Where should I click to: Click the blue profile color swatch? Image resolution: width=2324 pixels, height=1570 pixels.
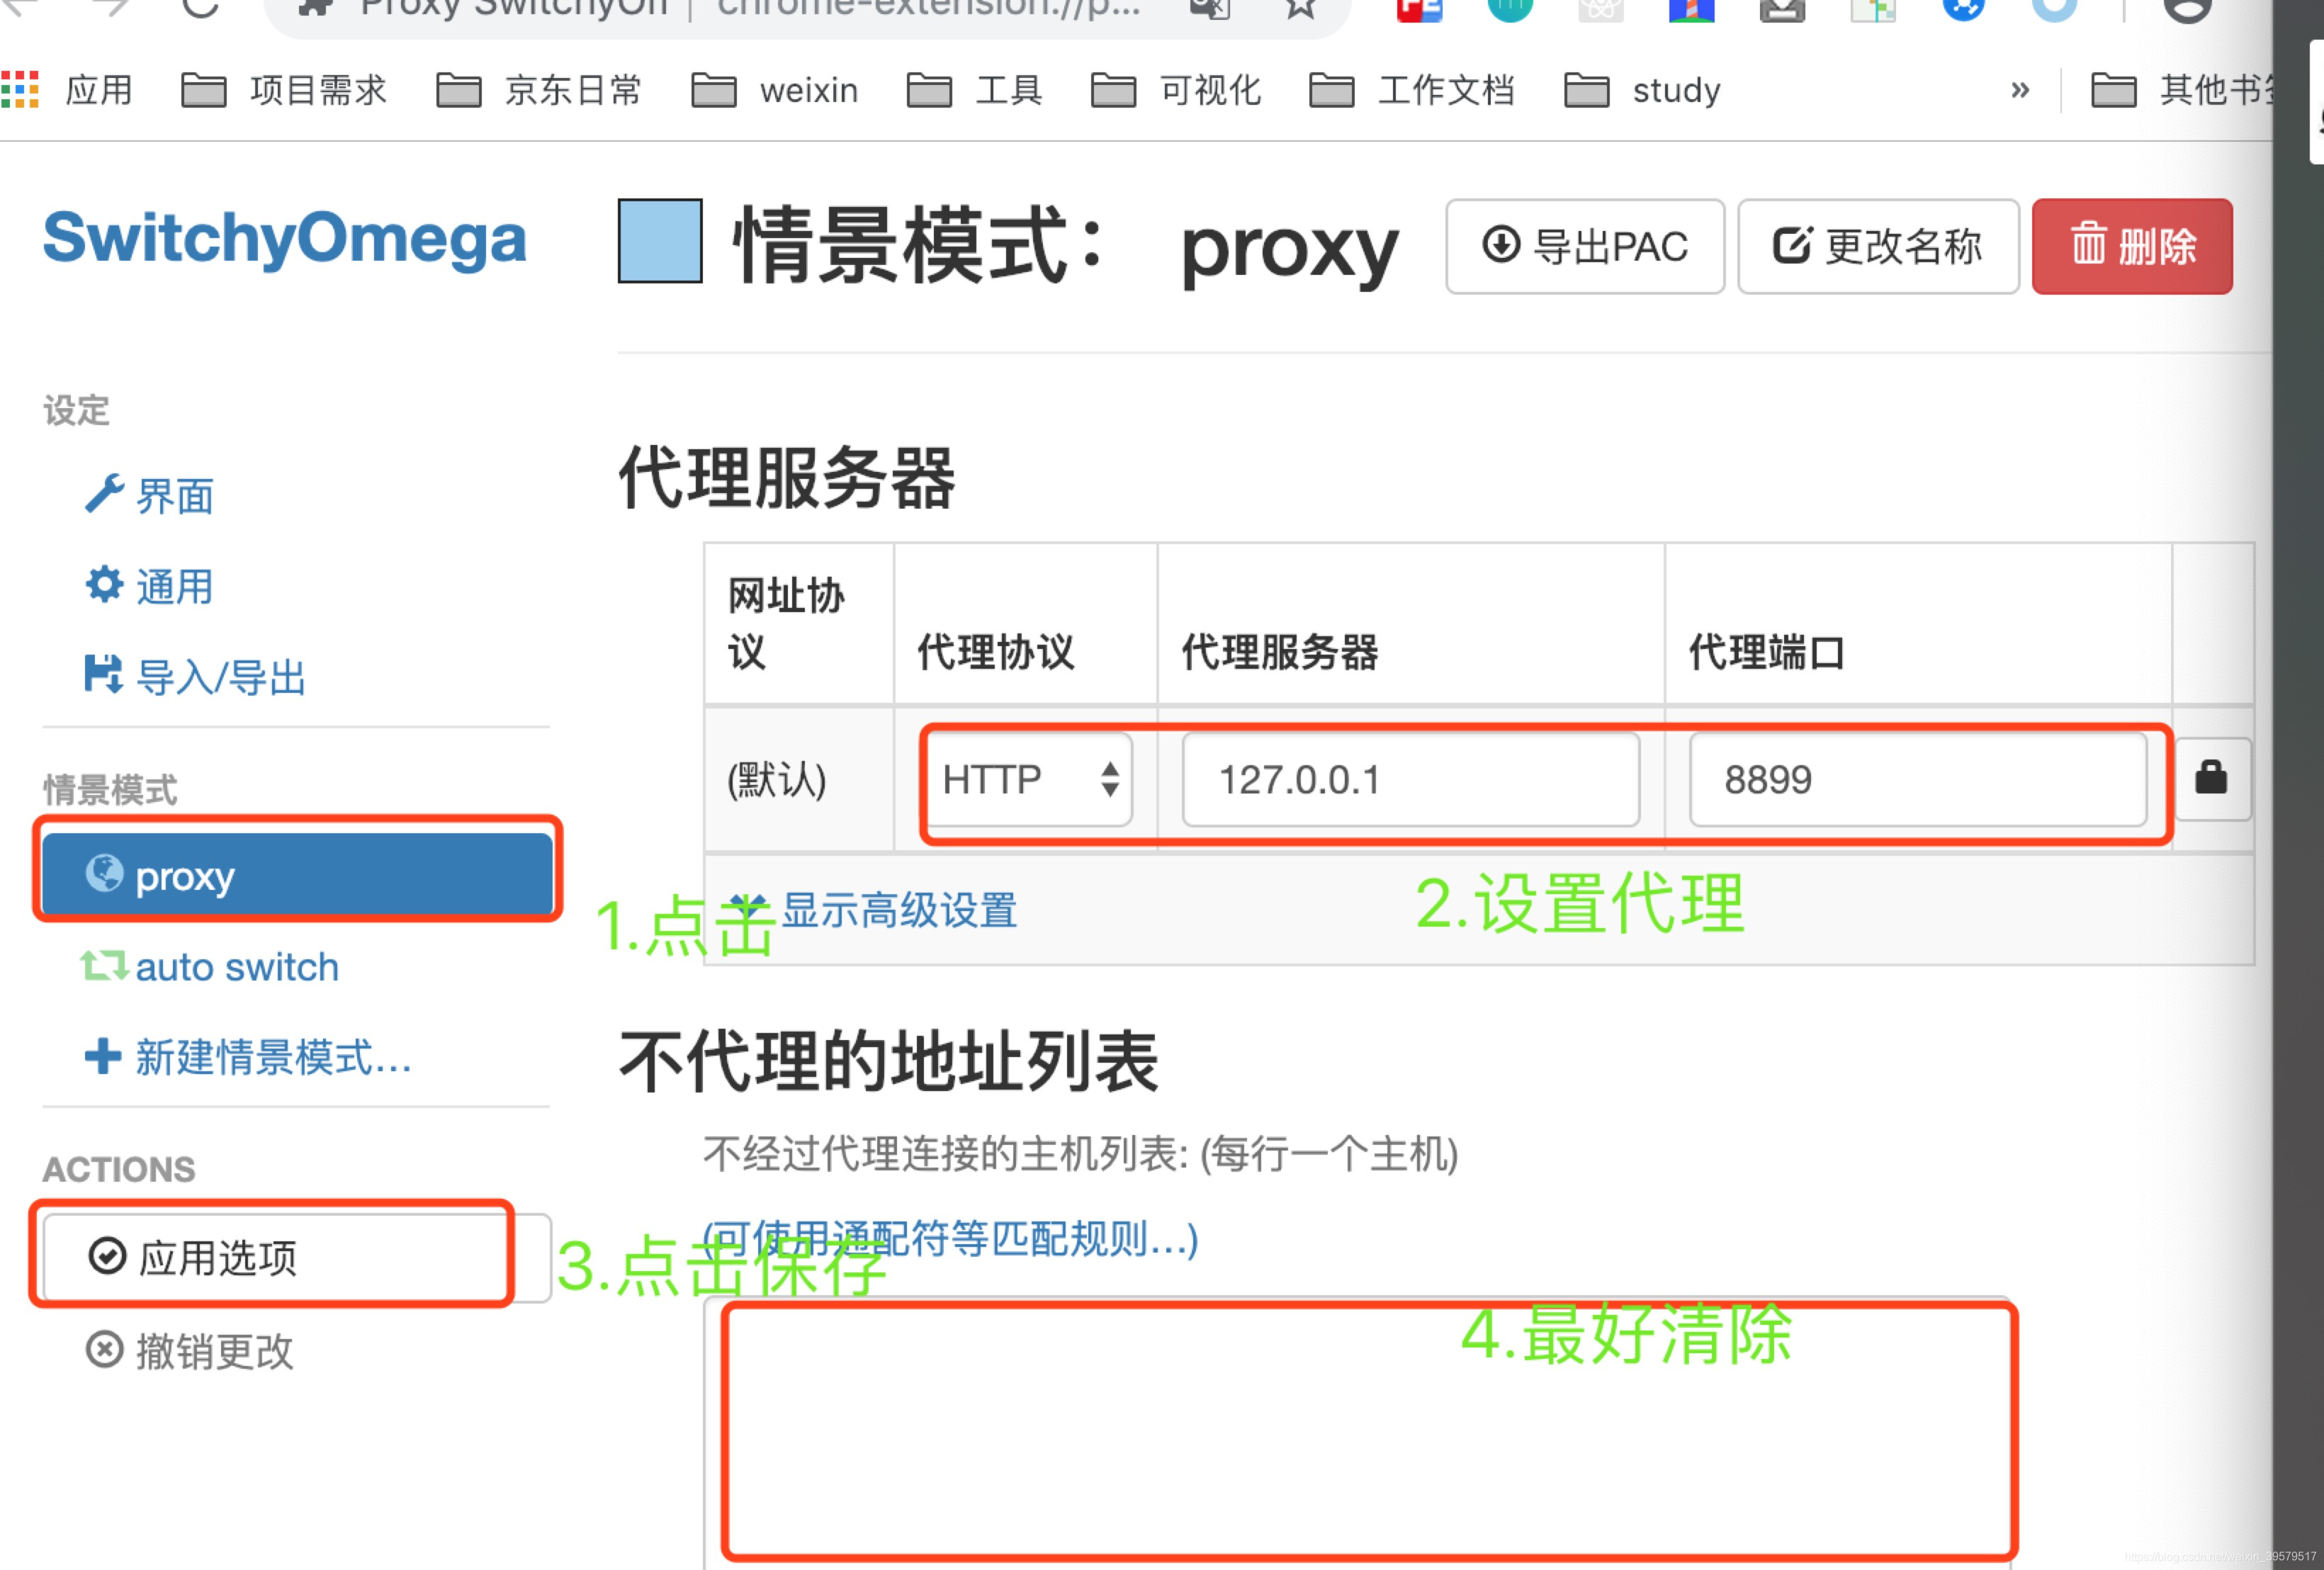point(659,241)
